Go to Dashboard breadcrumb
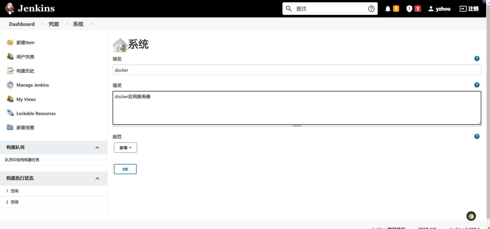The image size is (490, 229). point(22,24)
